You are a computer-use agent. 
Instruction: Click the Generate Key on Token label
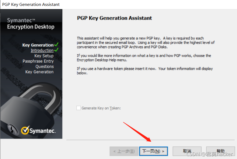pos(101,108)
